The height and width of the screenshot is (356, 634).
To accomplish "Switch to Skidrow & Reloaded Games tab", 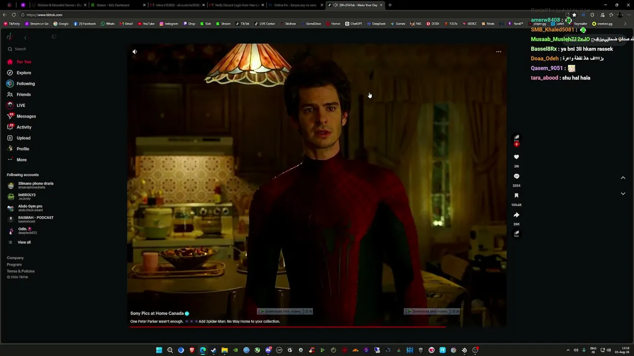I will [58, 5].
